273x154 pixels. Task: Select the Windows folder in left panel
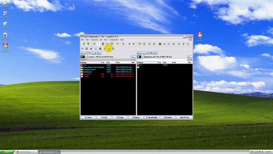(x=108, y=72)
